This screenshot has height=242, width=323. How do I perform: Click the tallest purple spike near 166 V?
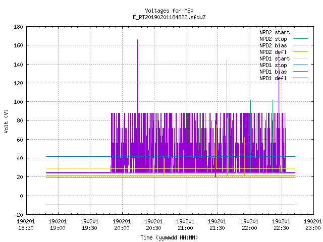[x=137, y=76]
